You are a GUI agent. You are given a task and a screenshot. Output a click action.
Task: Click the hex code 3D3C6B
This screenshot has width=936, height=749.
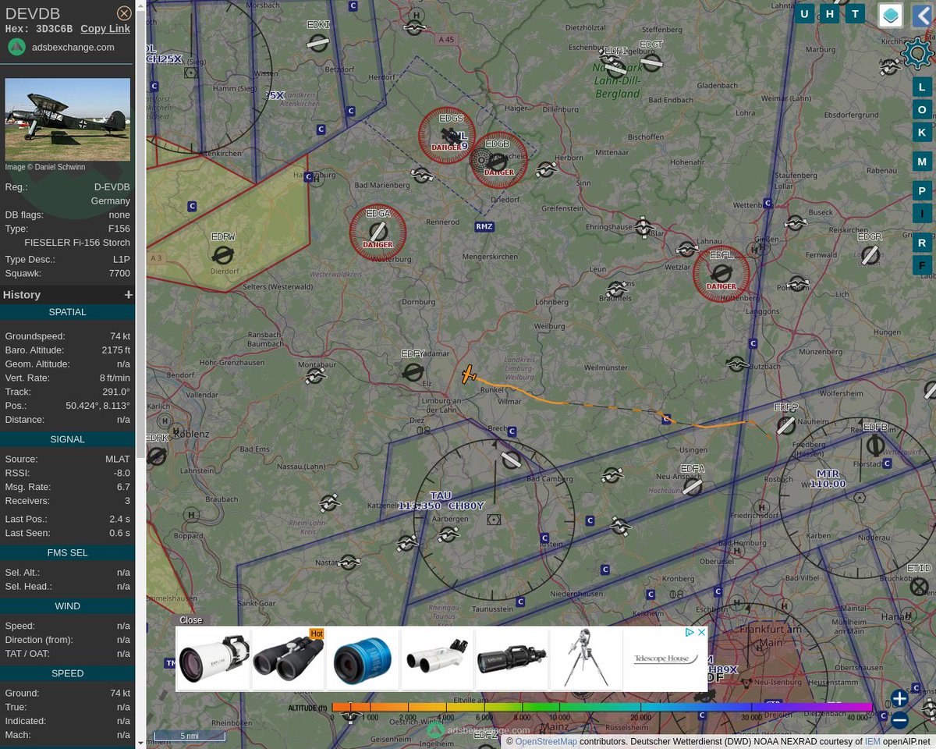pyautogui.click(x=55, y=29)
